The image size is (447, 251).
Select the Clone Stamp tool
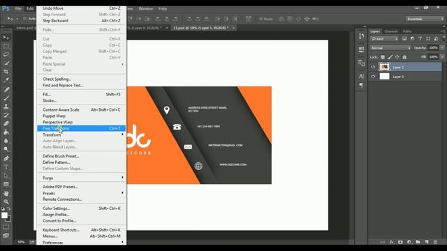pyautogui.click(x=6, y=107)
